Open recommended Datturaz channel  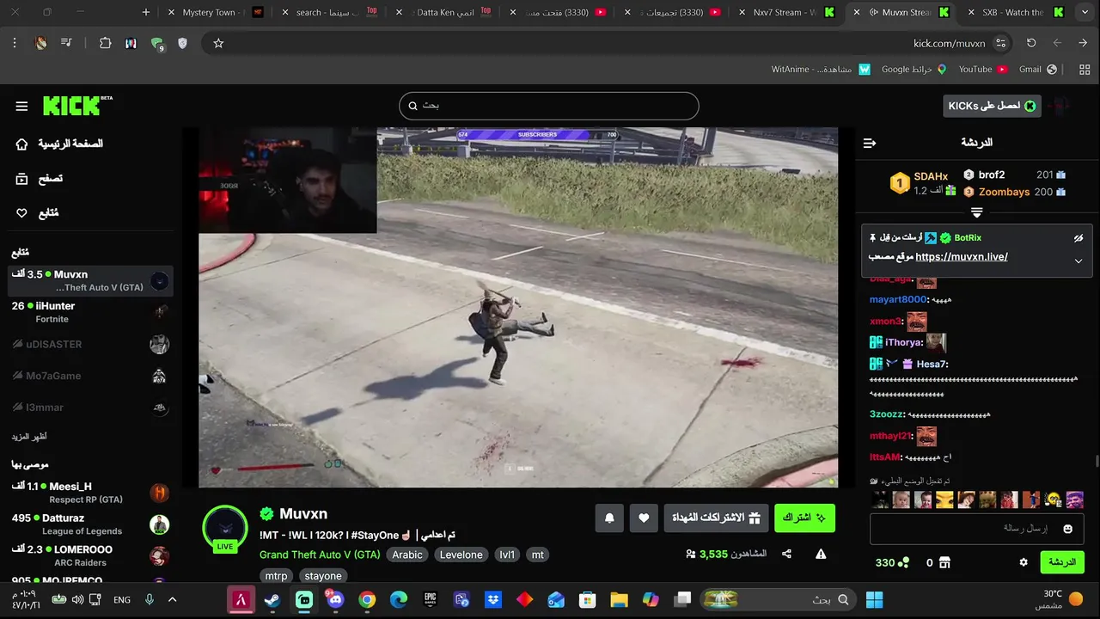(90, 524)
